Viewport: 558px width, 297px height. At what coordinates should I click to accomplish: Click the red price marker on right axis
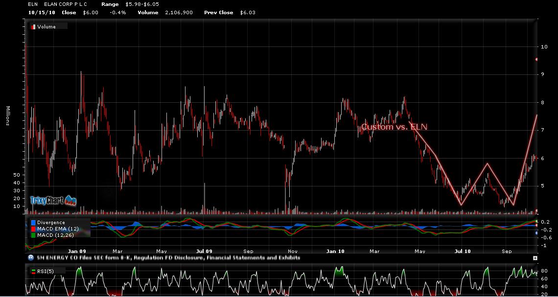coord(536,60)
